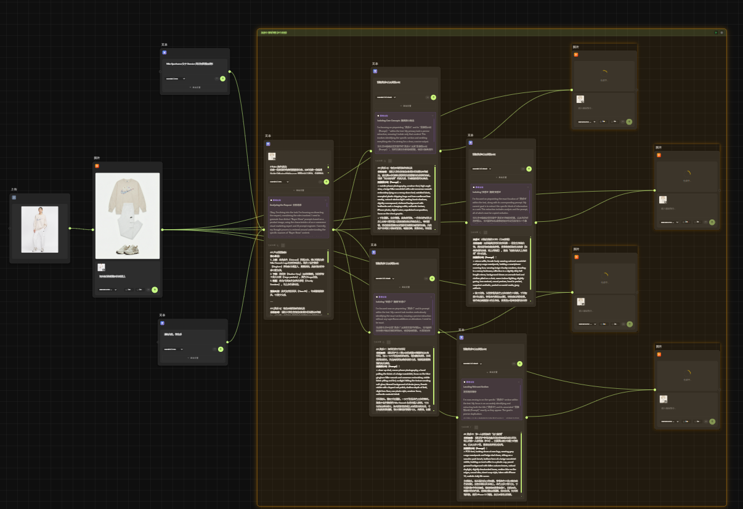Toggle the switch beside the run button on top-left text node
Screen dimensions: 743x509
[215, 78]
